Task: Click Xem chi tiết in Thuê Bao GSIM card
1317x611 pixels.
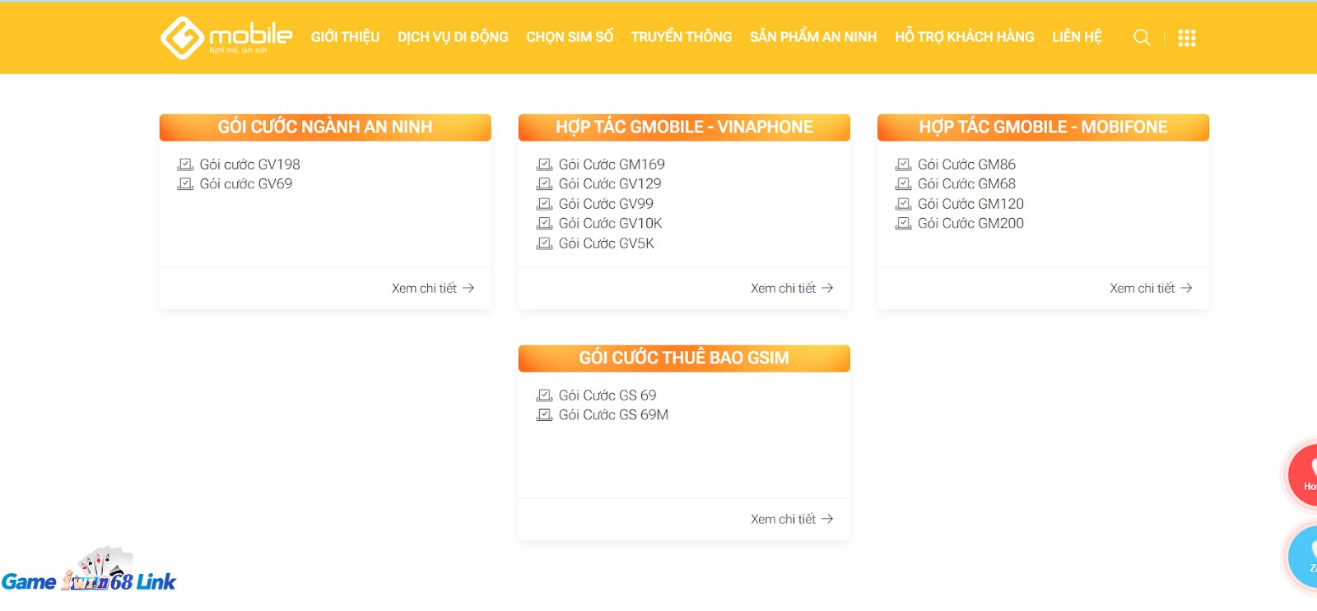Action: [792, 520]
